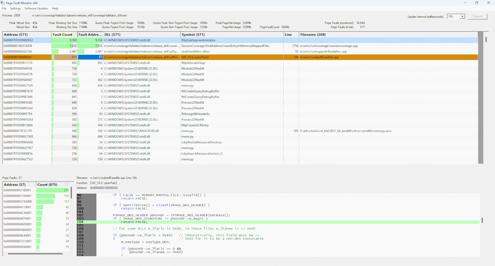The image size is (495, 266).
Task: Click the source code pane scrollbar thumb
Action: (482, 220)
